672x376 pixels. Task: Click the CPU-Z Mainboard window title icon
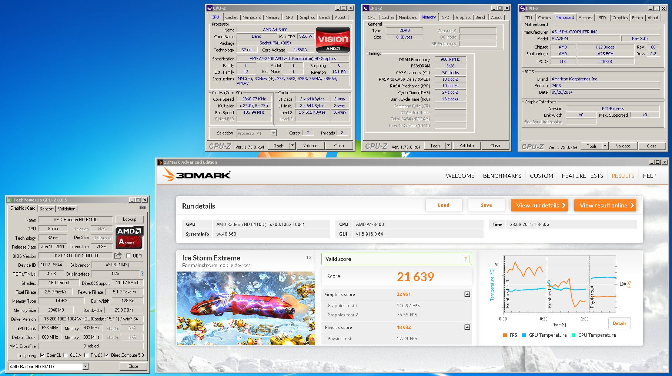[522, 8]
